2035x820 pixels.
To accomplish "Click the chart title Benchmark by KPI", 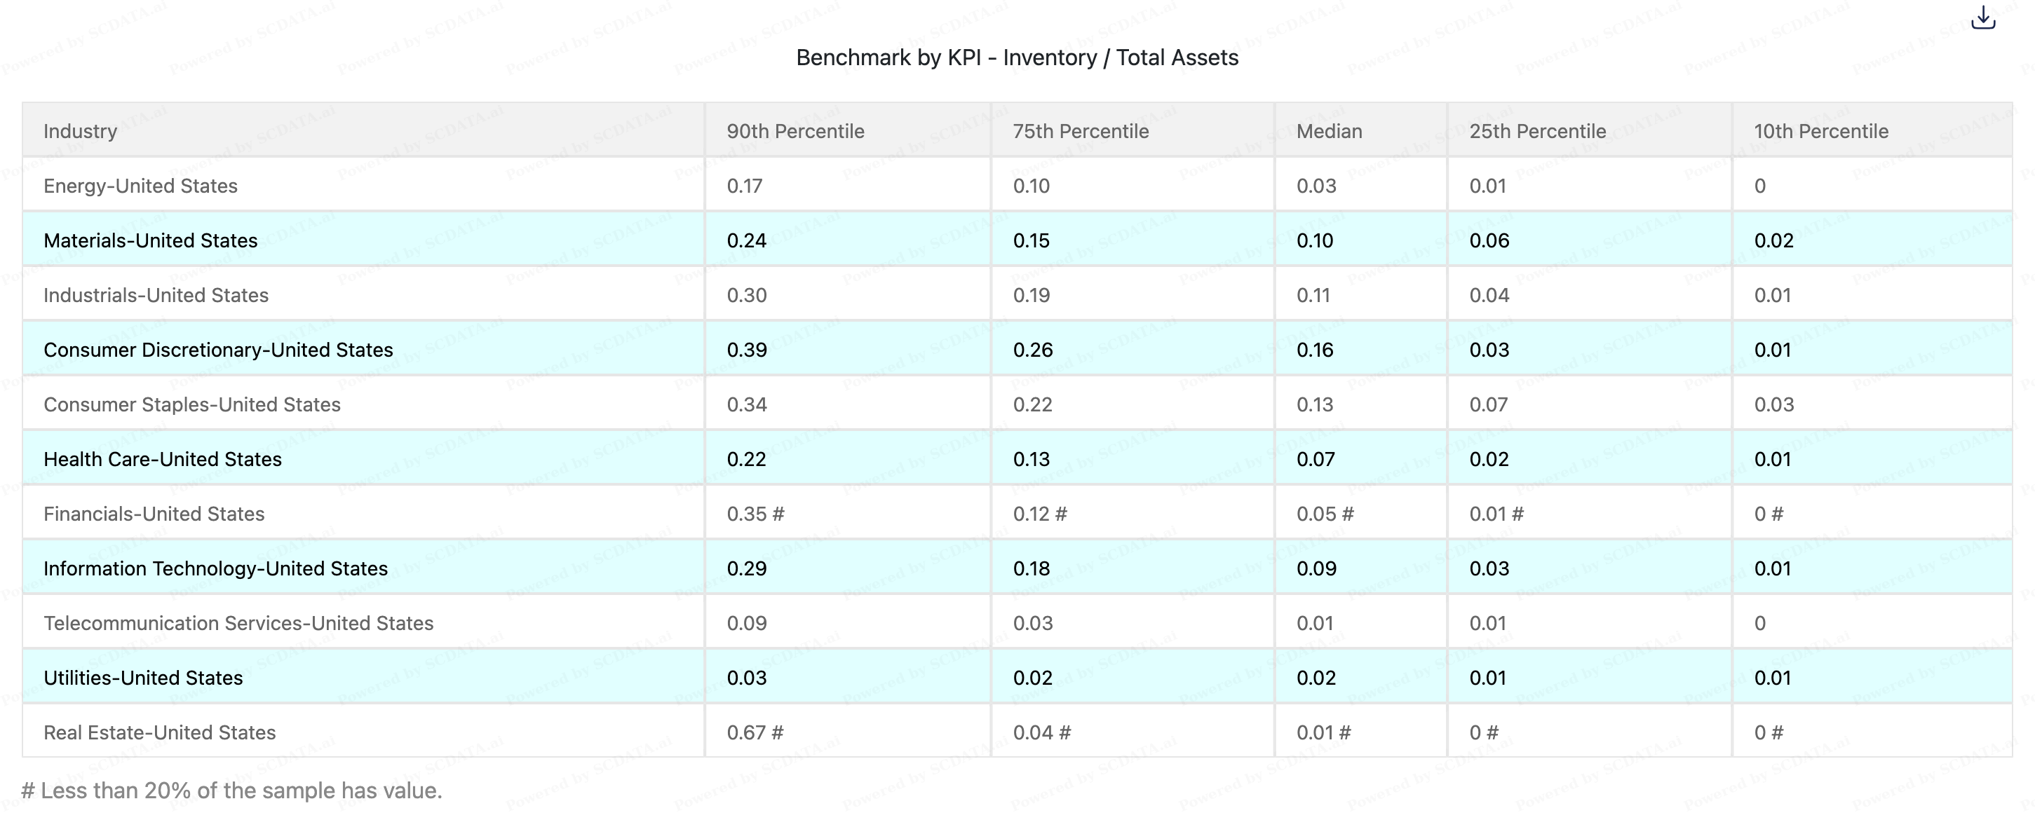I will pos(1017,57).
